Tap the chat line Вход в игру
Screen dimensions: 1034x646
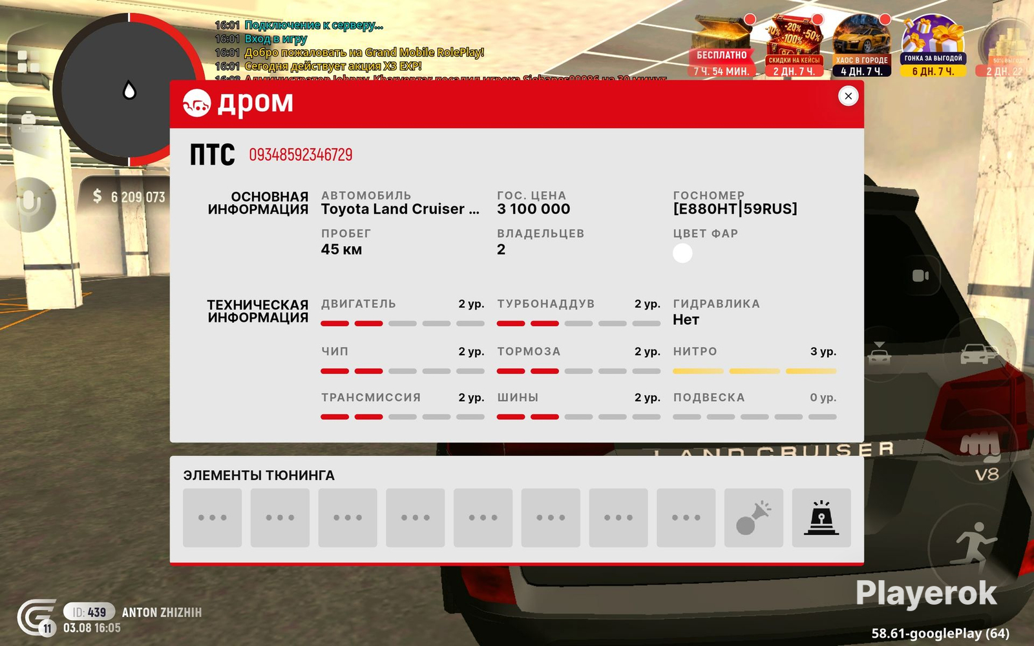pos(275,39)
